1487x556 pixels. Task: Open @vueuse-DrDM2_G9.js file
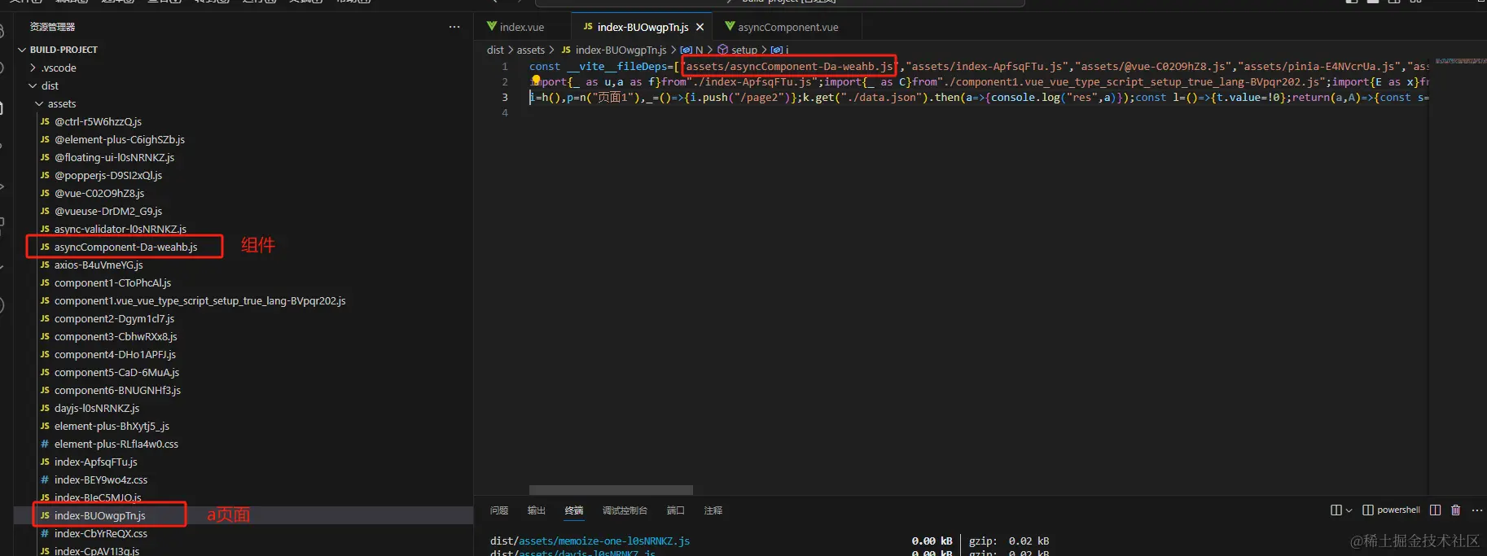tap(108, 211)
